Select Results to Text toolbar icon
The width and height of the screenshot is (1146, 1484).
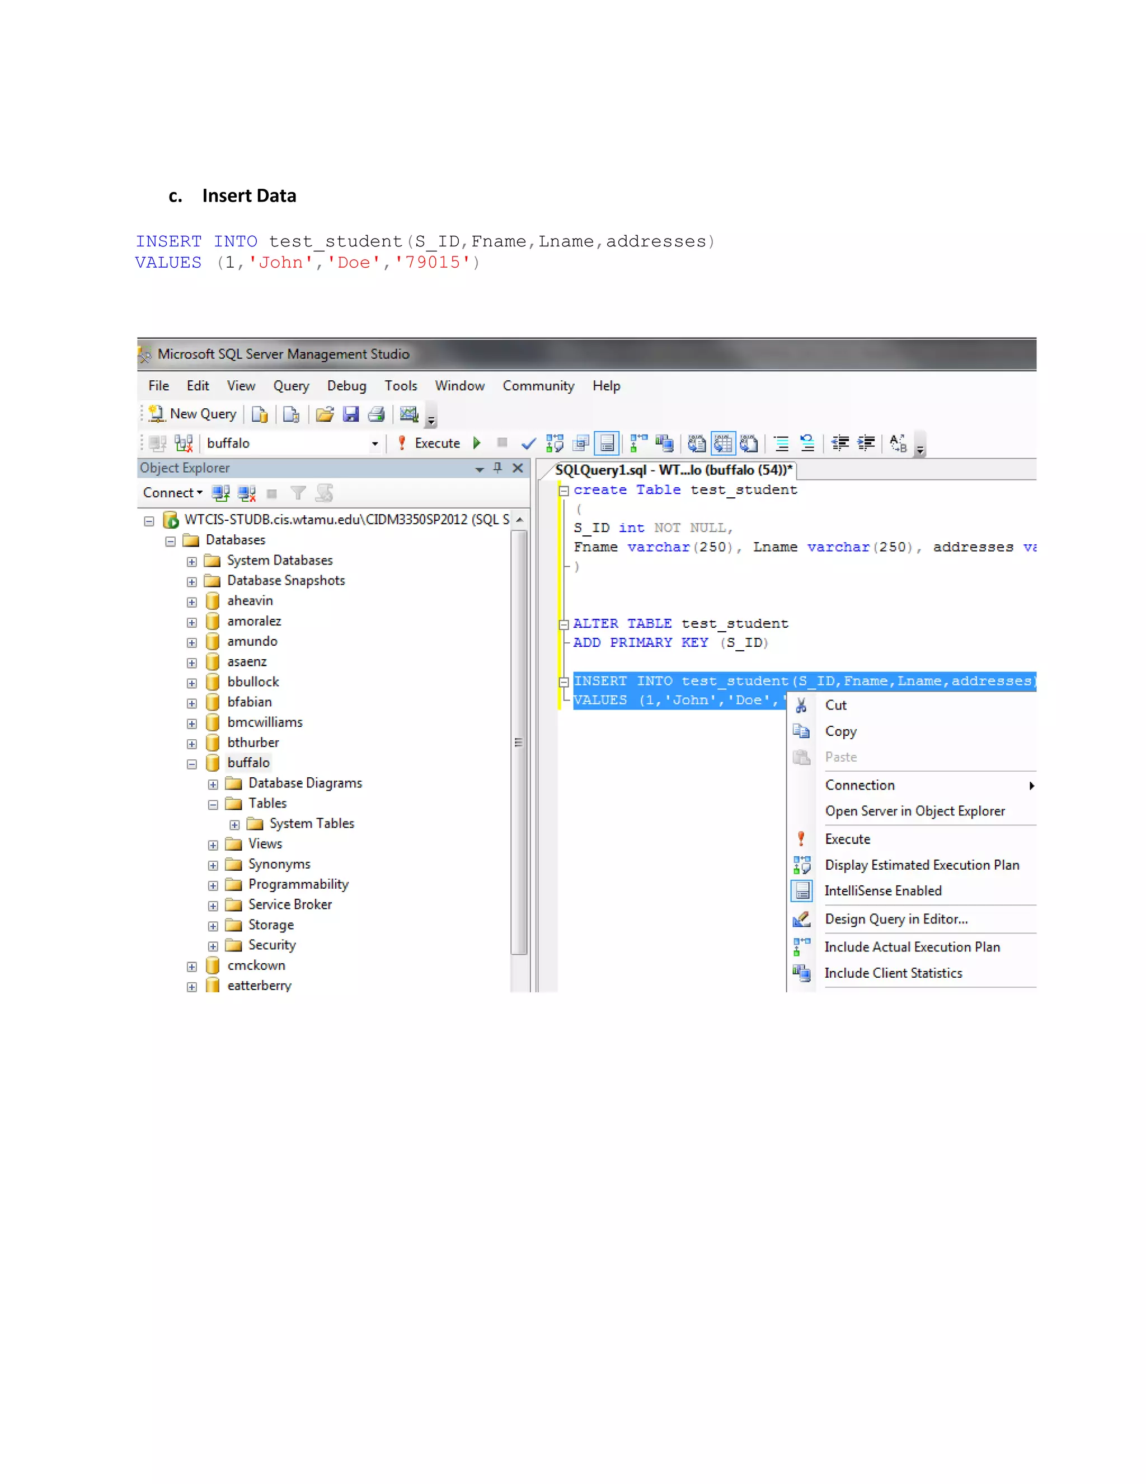click(697, 444)
